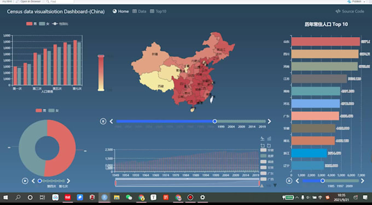
Task: Switch to the Data tab
Action: pyautogui.click(x=139, y=11)
